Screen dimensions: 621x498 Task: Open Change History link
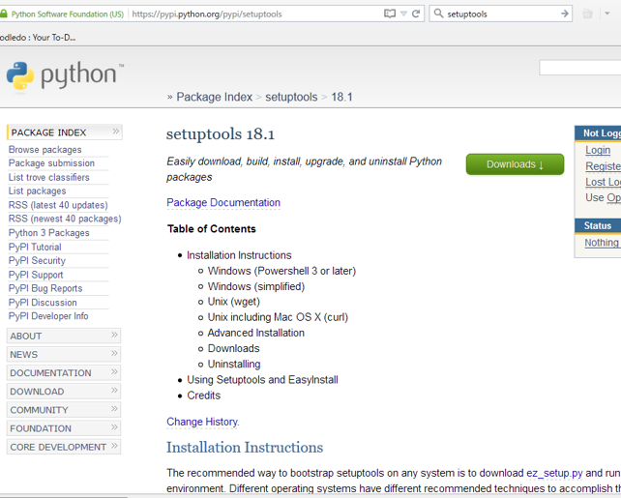point(203,422)
